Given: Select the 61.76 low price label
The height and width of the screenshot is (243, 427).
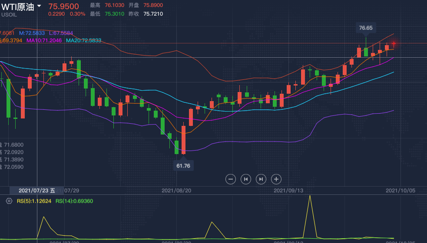Looking at the screenshot, I should click(x=183, y=165).
